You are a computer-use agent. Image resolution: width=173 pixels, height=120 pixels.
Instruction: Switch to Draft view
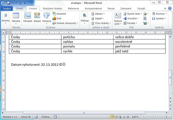(128, 117)
